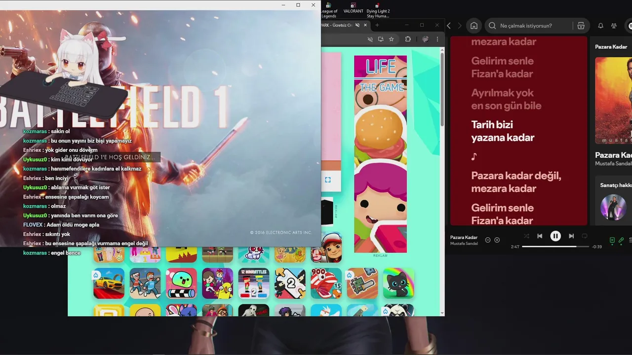The image size is (632, 355).
Task: Open the Mustafa Sandal artist link under the player
Action: [464, 244]
